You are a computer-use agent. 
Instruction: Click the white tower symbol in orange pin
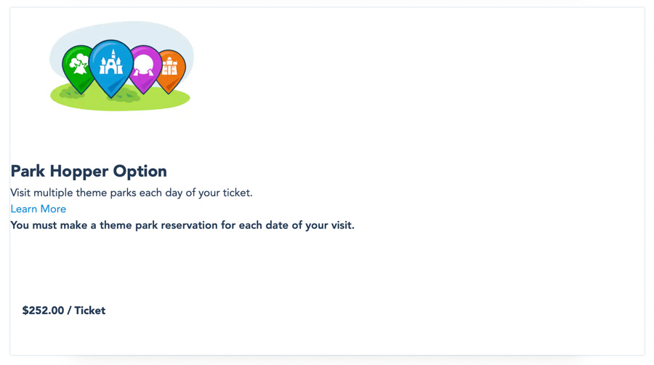tap(170, 67)
